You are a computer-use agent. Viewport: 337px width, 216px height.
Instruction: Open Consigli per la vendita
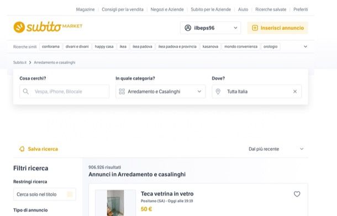(x=123, y=9)
